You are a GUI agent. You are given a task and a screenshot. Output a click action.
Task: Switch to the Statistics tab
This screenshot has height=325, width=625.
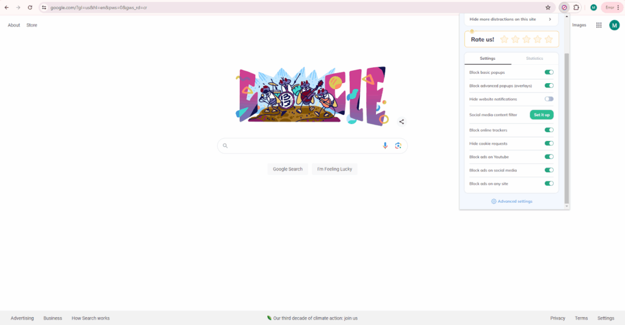click(x=534, y=59)
